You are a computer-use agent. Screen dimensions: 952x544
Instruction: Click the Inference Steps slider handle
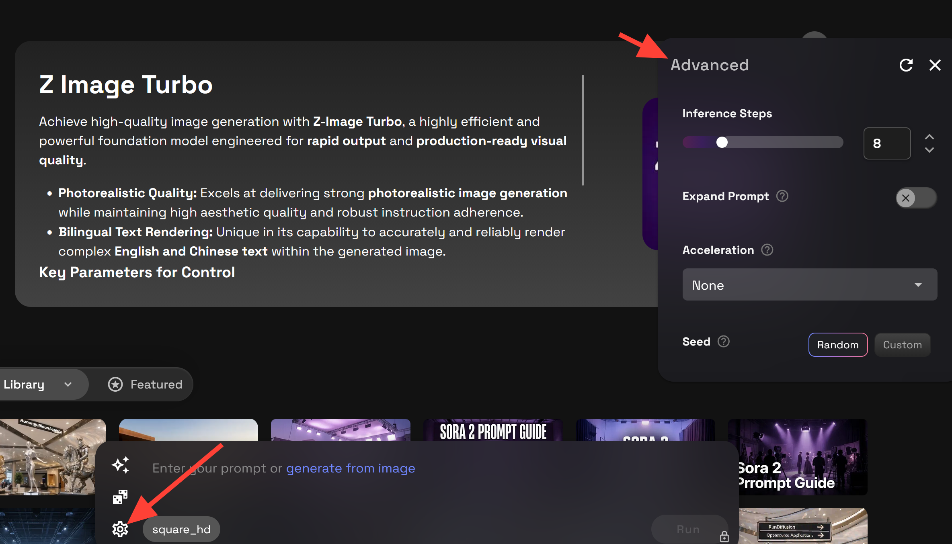722,142
